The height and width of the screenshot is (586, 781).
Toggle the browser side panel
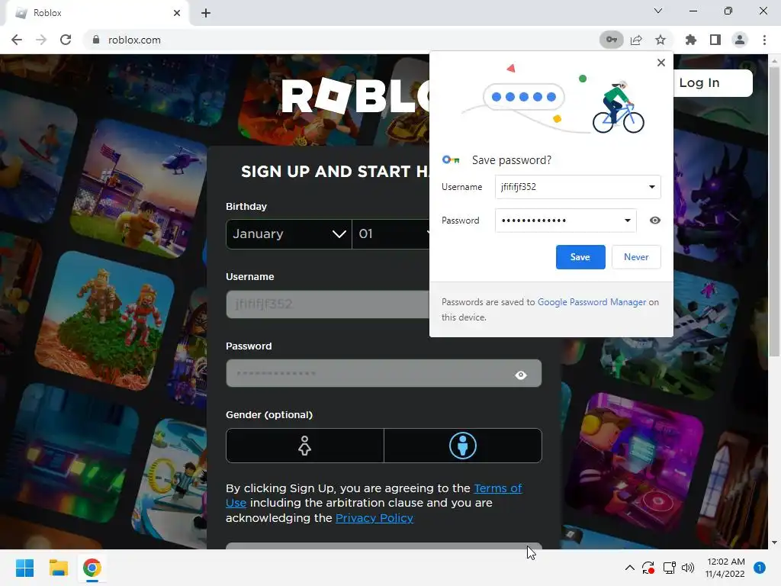click(715, 40)
